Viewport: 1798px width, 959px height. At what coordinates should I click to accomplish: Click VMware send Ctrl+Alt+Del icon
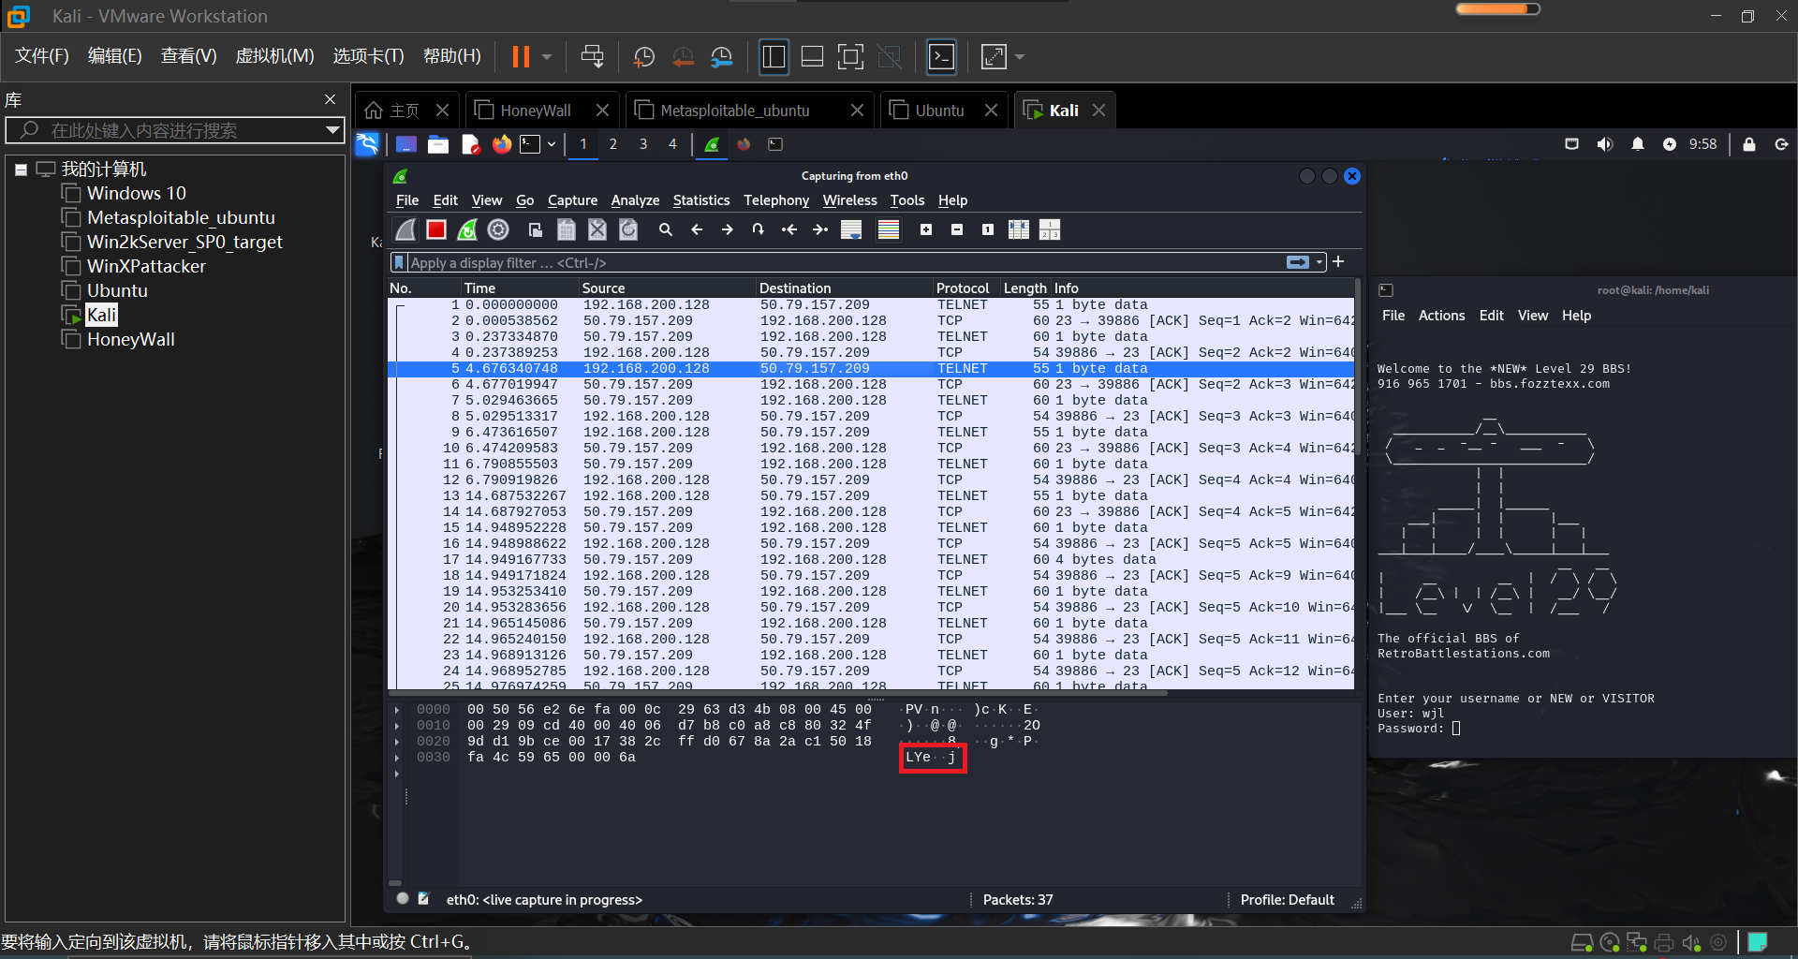click(592, 57)
